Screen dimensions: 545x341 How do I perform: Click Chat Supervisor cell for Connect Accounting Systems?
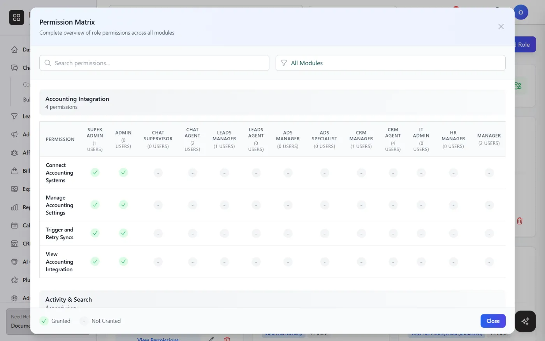pyautogui.click(x=158, y=173)
